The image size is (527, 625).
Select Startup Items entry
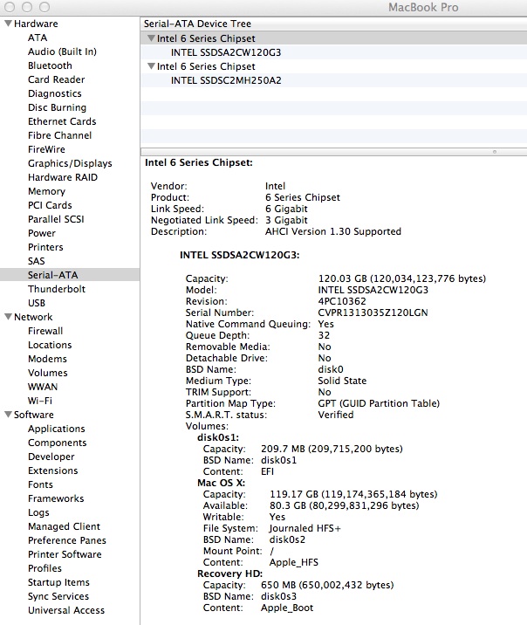coord(58,582)
